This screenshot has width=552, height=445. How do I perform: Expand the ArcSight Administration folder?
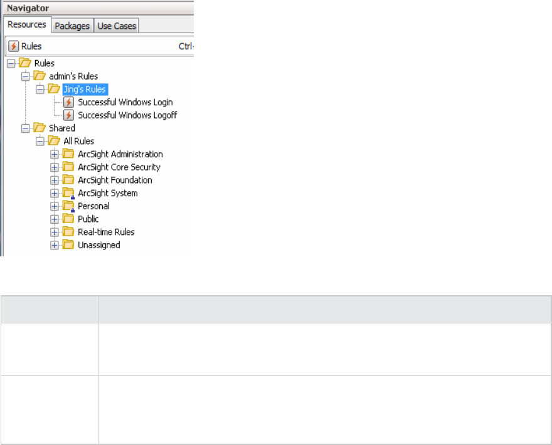[x=54, y=154]
